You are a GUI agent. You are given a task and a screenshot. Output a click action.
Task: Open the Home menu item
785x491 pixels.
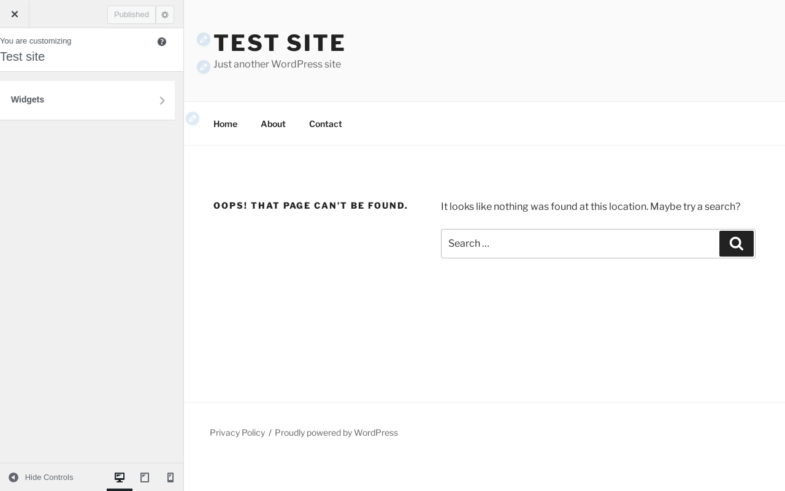pyautogui.click(x=225, y=124)
